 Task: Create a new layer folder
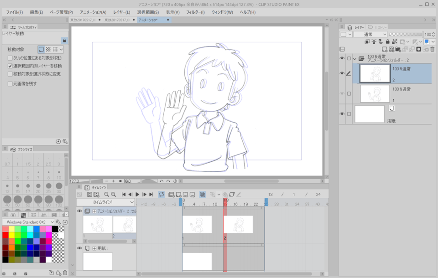coord(398,49)
